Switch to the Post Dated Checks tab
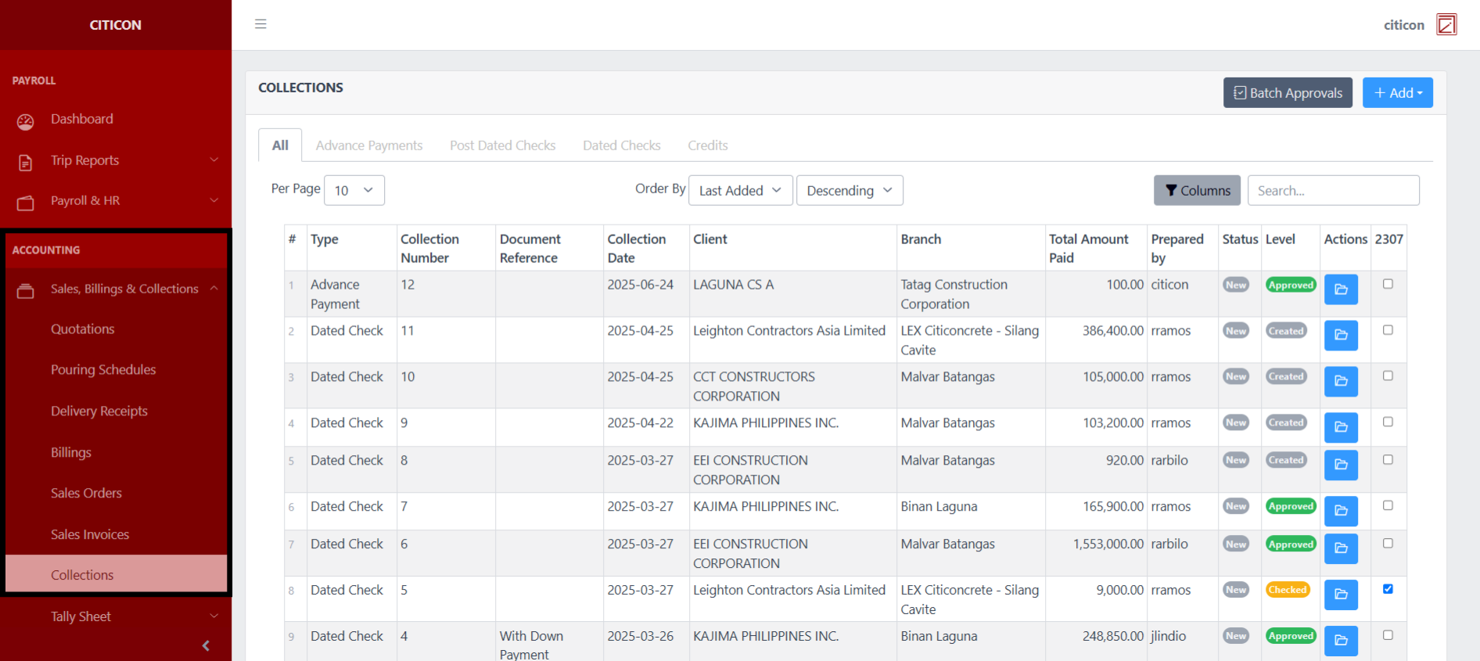The width and height of the screenshot is (1480, 661). (502, 145)
